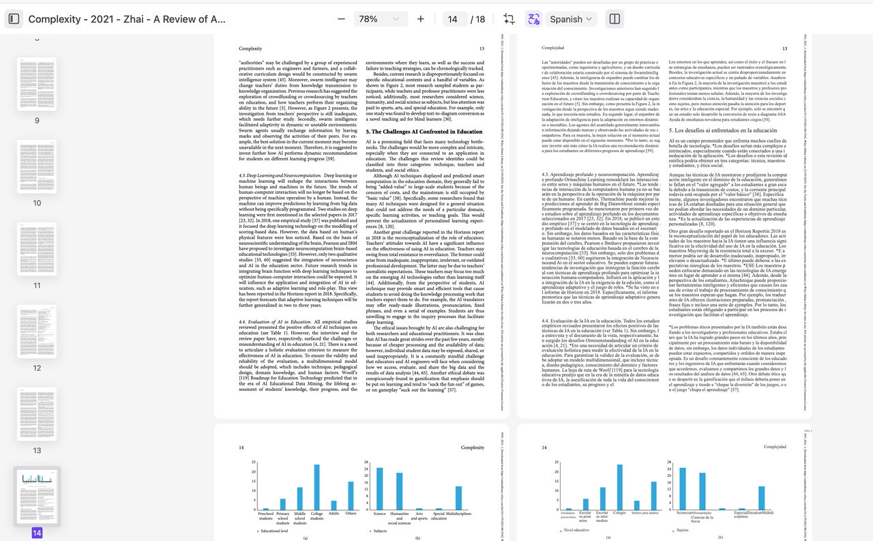Open the Spanish language dropdown
Viewport: 873px width, 541px height.
(571, 19)
